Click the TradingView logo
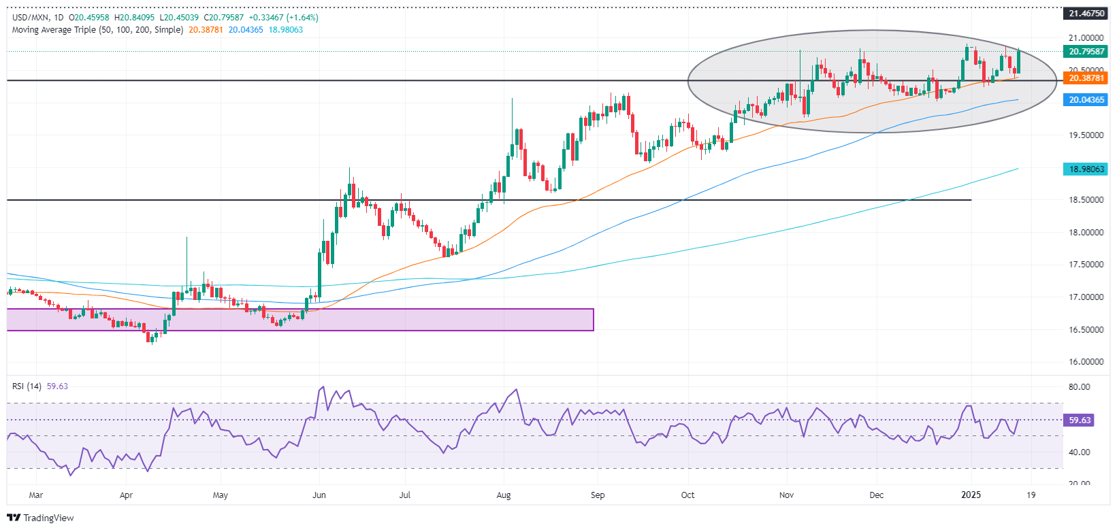1117x530 pixels. [x=40, y=518]
